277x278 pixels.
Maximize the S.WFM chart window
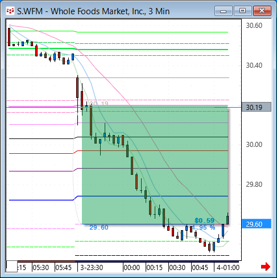coord(242,11)
